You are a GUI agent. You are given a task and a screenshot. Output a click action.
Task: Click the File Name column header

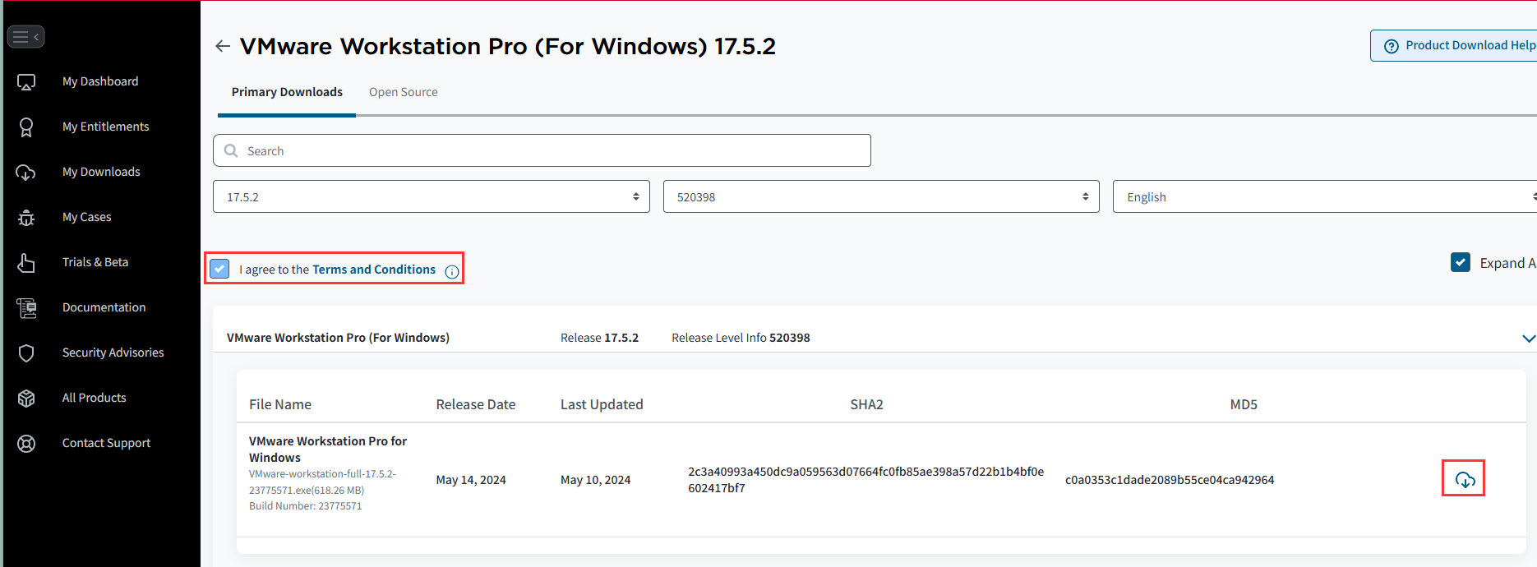click(280, 404)
